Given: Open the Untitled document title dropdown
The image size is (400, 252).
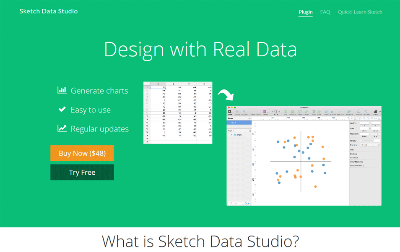Looking at the screenshot, I should pos(305,107).
